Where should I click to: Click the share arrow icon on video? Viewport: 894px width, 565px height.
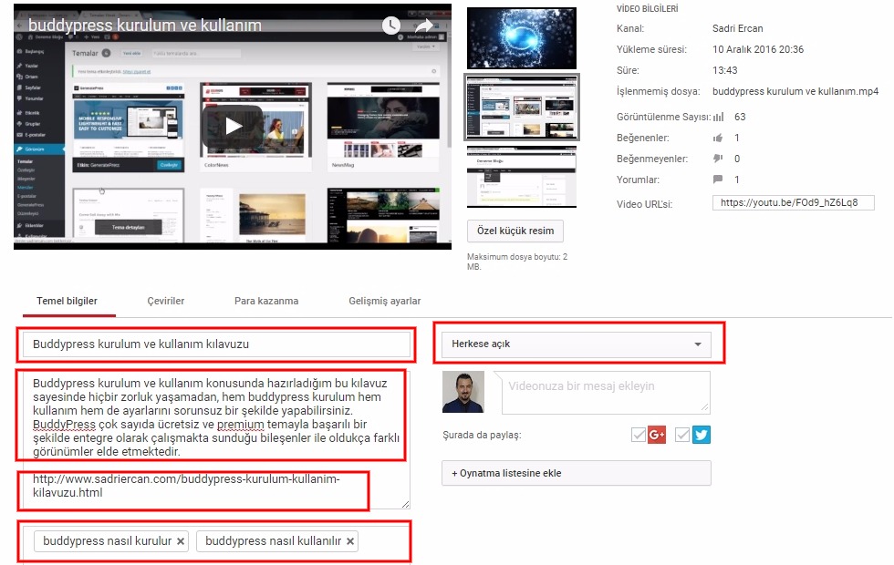(x=423, y=26)
